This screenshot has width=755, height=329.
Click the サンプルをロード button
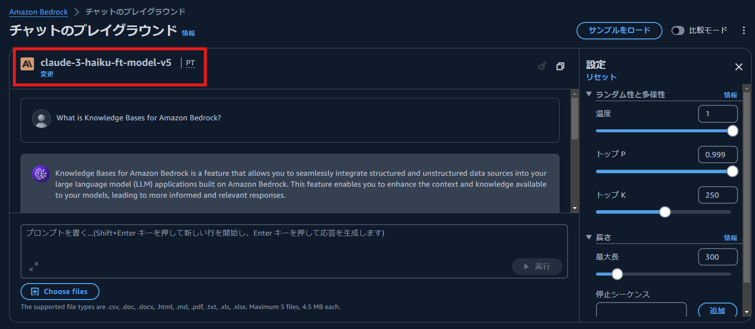pyautogui.click(x=619, y=30)
